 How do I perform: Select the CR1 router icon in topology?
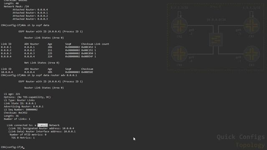point(252,25)
